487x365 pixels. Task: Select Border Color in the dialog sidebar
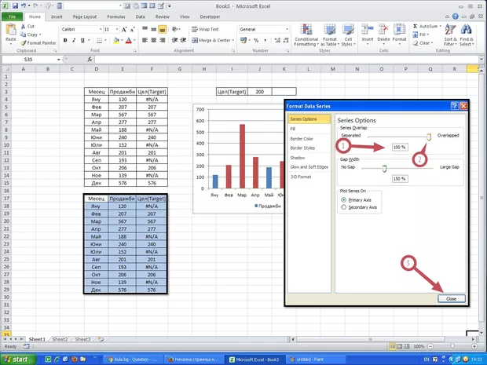[302, 137]
